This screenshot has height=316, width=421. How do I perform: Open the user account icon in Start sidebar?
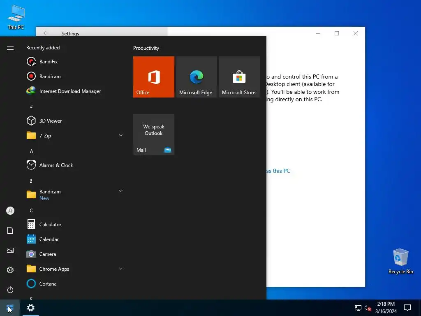click(x=10, y=211)
